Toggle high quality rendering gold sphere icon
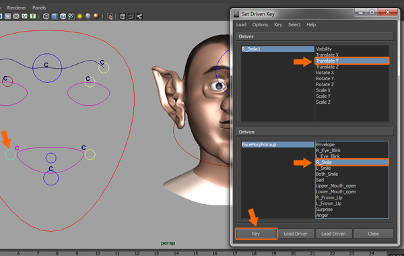 coord(96,16)
